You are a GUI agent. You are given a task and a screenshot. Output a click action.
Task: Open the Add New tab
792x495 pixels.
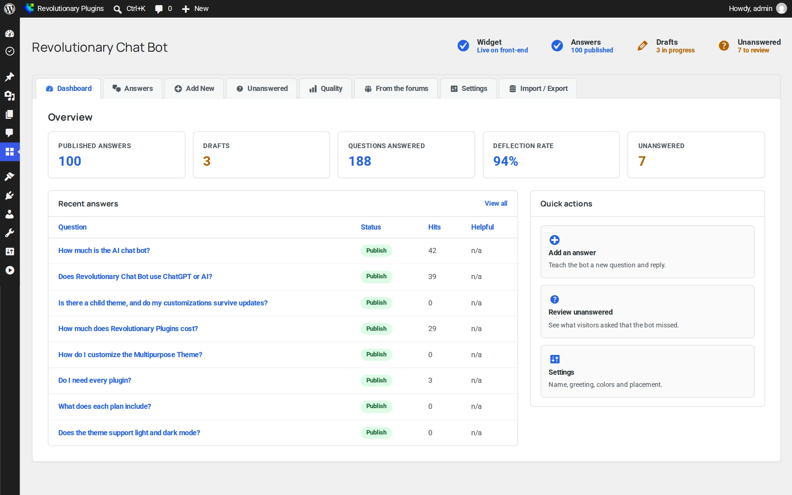(x=194, y=88)
